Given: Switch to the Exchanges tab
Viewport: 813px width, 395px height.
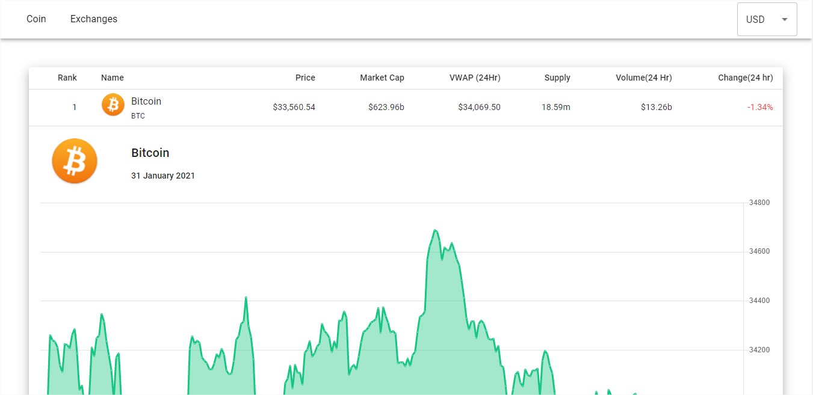Looking at the screenshot, I should pos(94,19).
